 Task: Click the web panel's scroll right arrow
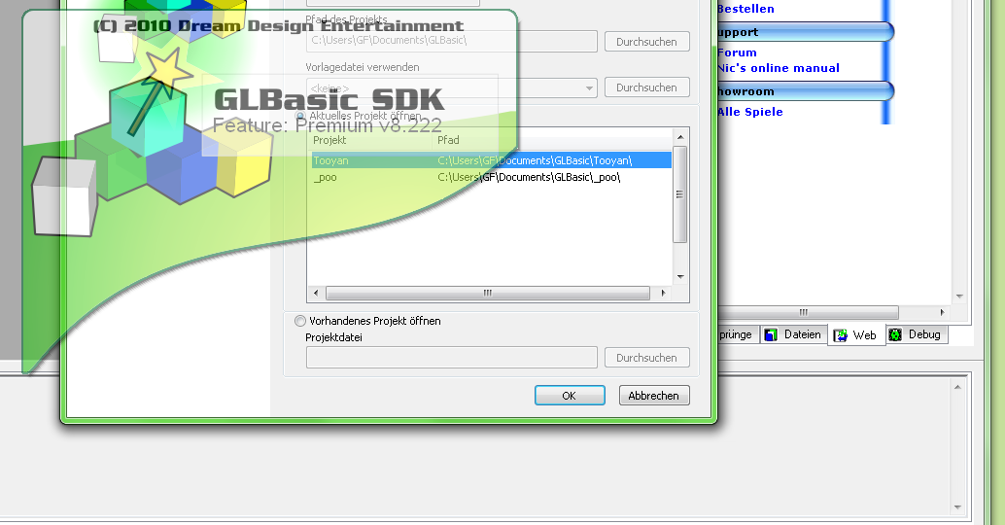pos(942,313)
